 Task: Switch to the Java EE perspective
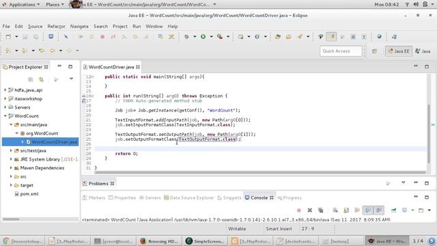coord(399,51)
